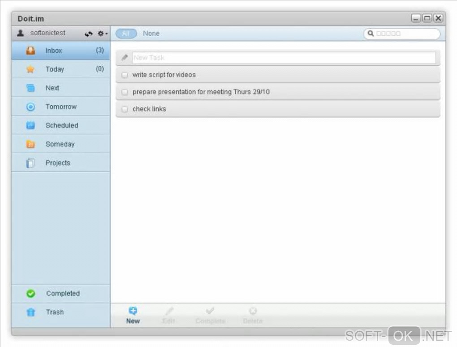This screenshot has width=457, height=347.
Task: Check 'prepare presentation for meeting' checkbox
Action: pyautogui.click(x=125, y=92)
